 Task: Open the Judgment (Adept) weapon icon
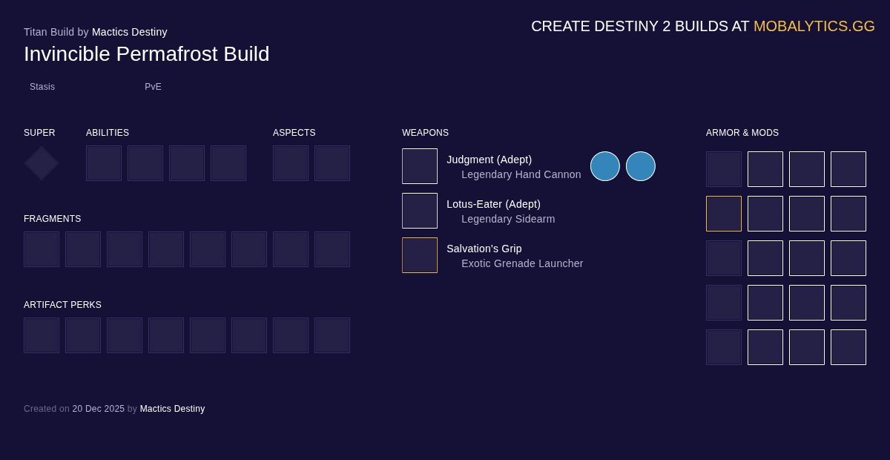pos(420,166)
